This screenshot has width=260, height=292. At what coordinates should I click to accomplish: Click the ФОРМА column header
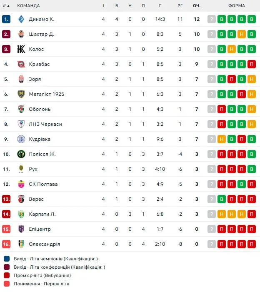coord(237,6)
